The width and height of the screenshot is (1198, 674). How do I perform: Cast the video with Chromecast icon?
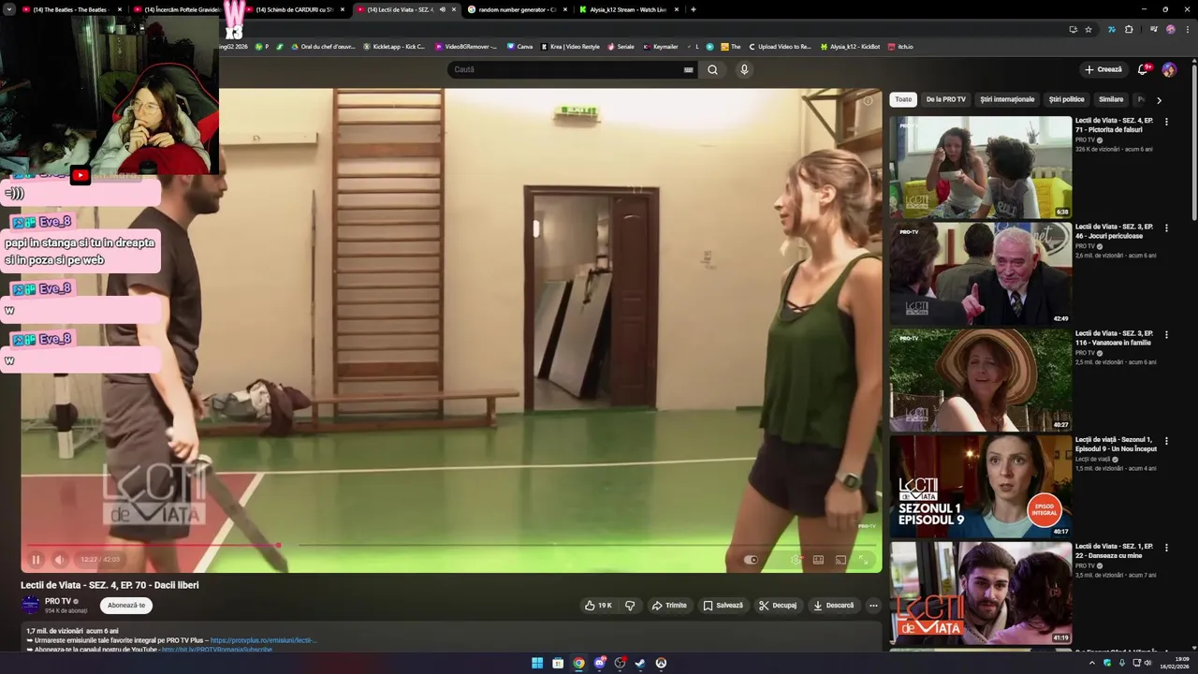pos(840,560)
